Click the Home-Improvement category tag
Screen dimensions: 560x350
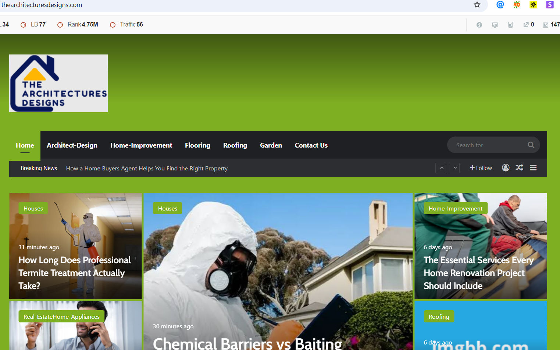tap(456, 208)
